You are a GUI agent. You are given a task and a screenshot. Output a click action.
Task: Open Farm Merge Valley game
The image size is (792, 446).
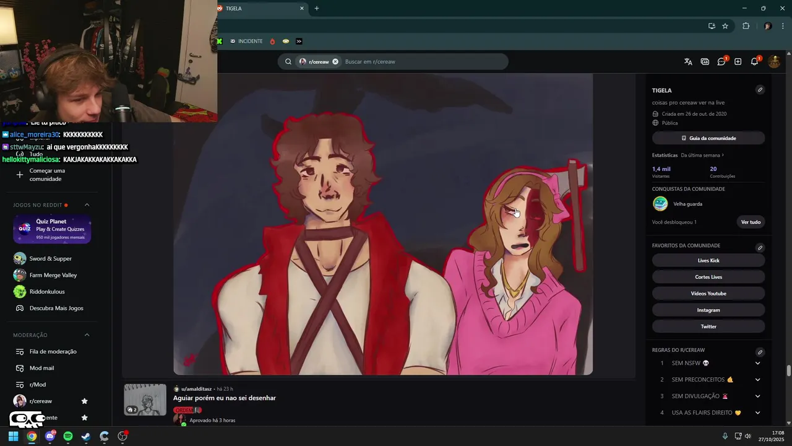52,275
